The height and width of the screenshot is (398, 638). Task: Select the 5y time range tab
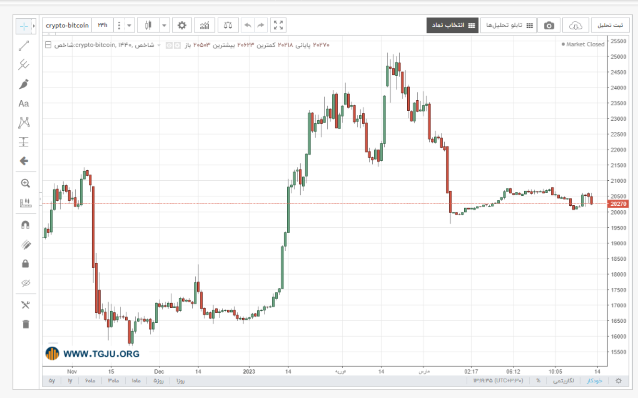[52, 381]
